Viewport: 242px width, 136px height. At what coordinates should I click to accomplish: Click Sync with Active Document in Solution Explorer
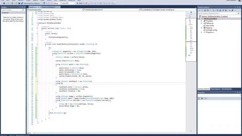[217, 10]
